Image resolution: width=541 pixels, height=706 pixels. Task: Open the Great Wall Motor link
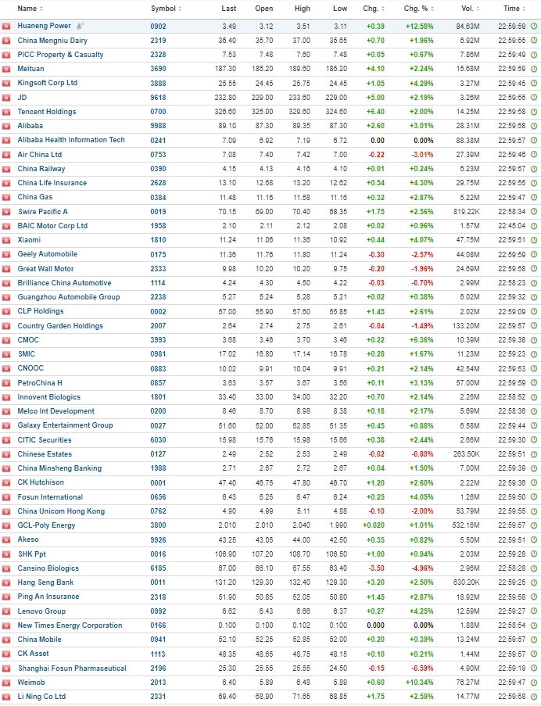tap(45, 268)
